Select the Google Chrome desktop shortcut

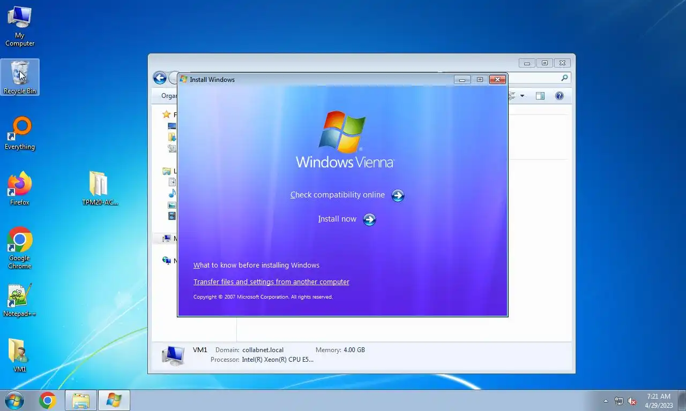tap(20, 248)
